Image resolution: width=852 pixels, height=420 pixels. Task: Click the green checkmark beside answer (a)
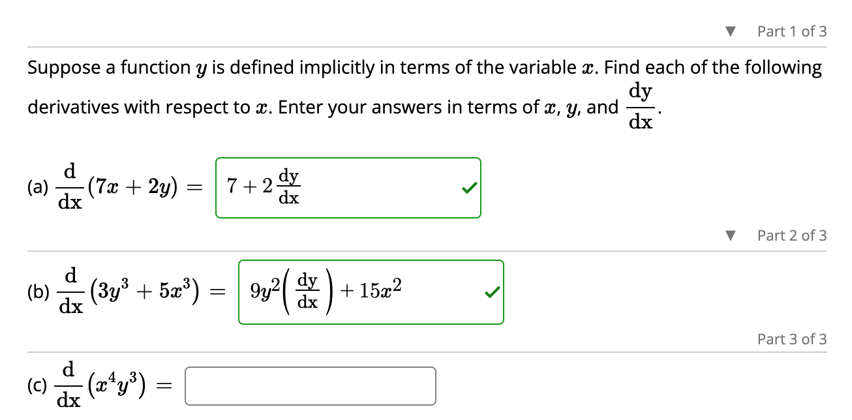coord(468,187)
